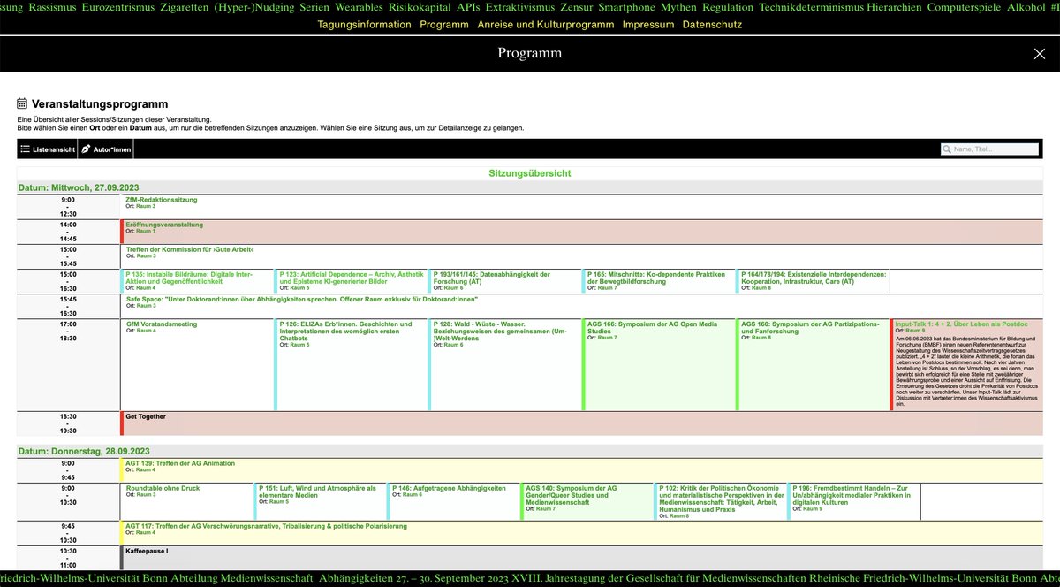This screenshot has width=1060, height=587.
Task: Click the Kaffeepause I entry
Action: point(147,550)
